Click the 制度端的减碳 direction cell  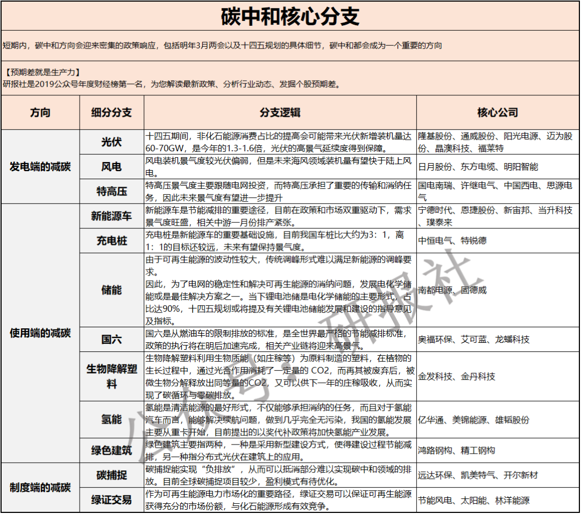(40, 487)
